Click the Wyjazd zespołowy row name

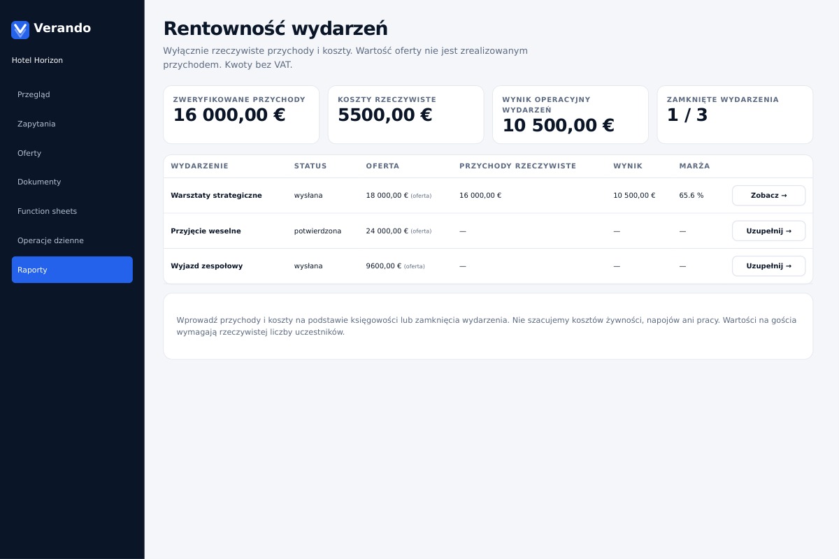pos(206,266)
